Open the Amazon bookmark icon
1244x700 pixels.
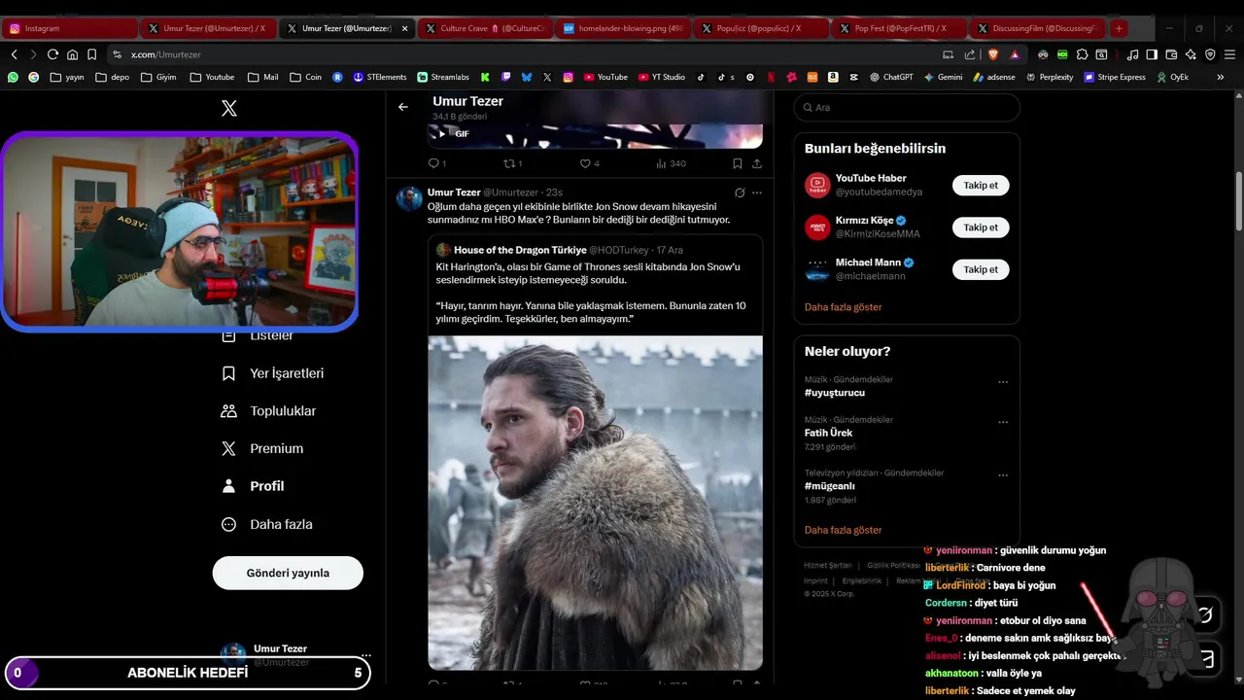[833, 77]
